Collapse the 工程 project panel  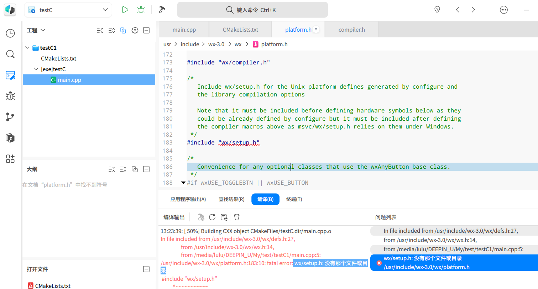pos(146,31)
